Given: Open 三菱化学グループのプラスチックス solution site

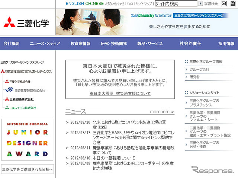Looking at the screenshot, I should pos(204,103).
